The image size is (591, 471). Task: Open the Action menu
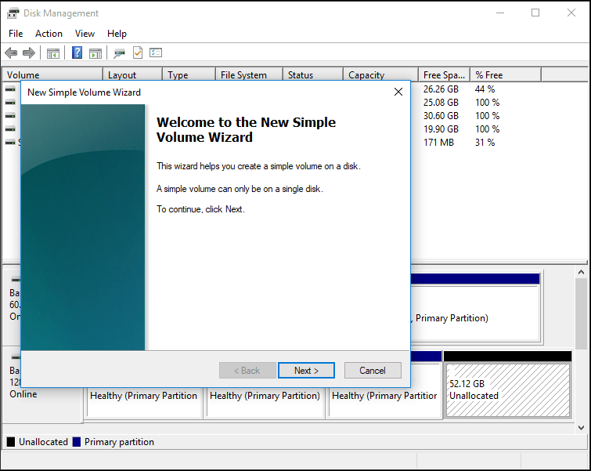(x=49, y=34)
